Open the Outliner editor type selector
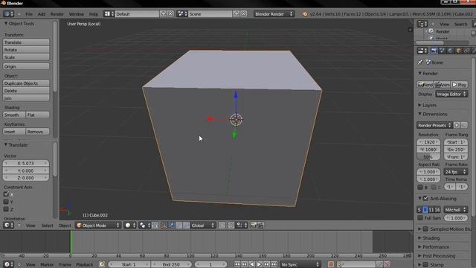 tap(422, 24)
